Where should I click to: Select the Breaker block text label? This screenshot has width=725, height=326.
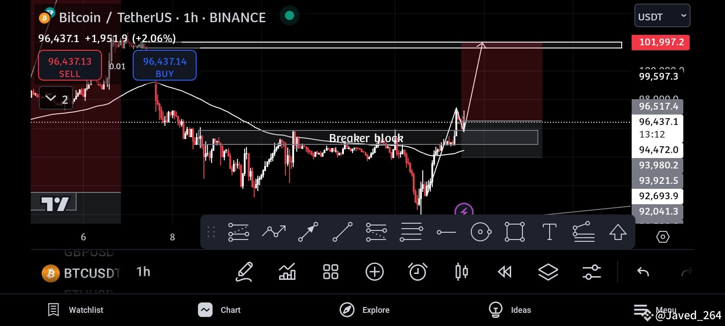[366, 138]
